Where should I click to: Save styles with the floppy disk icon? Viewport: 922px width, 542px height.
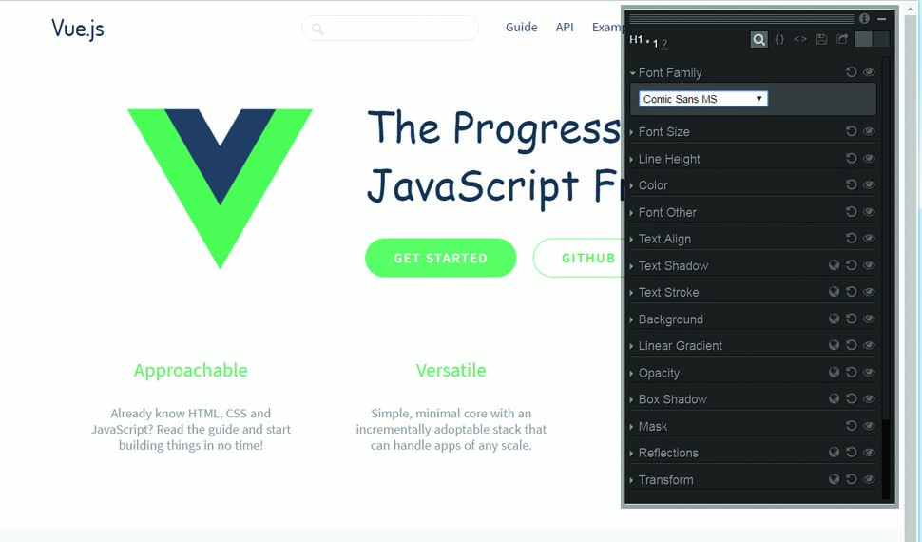pos(821,39)
